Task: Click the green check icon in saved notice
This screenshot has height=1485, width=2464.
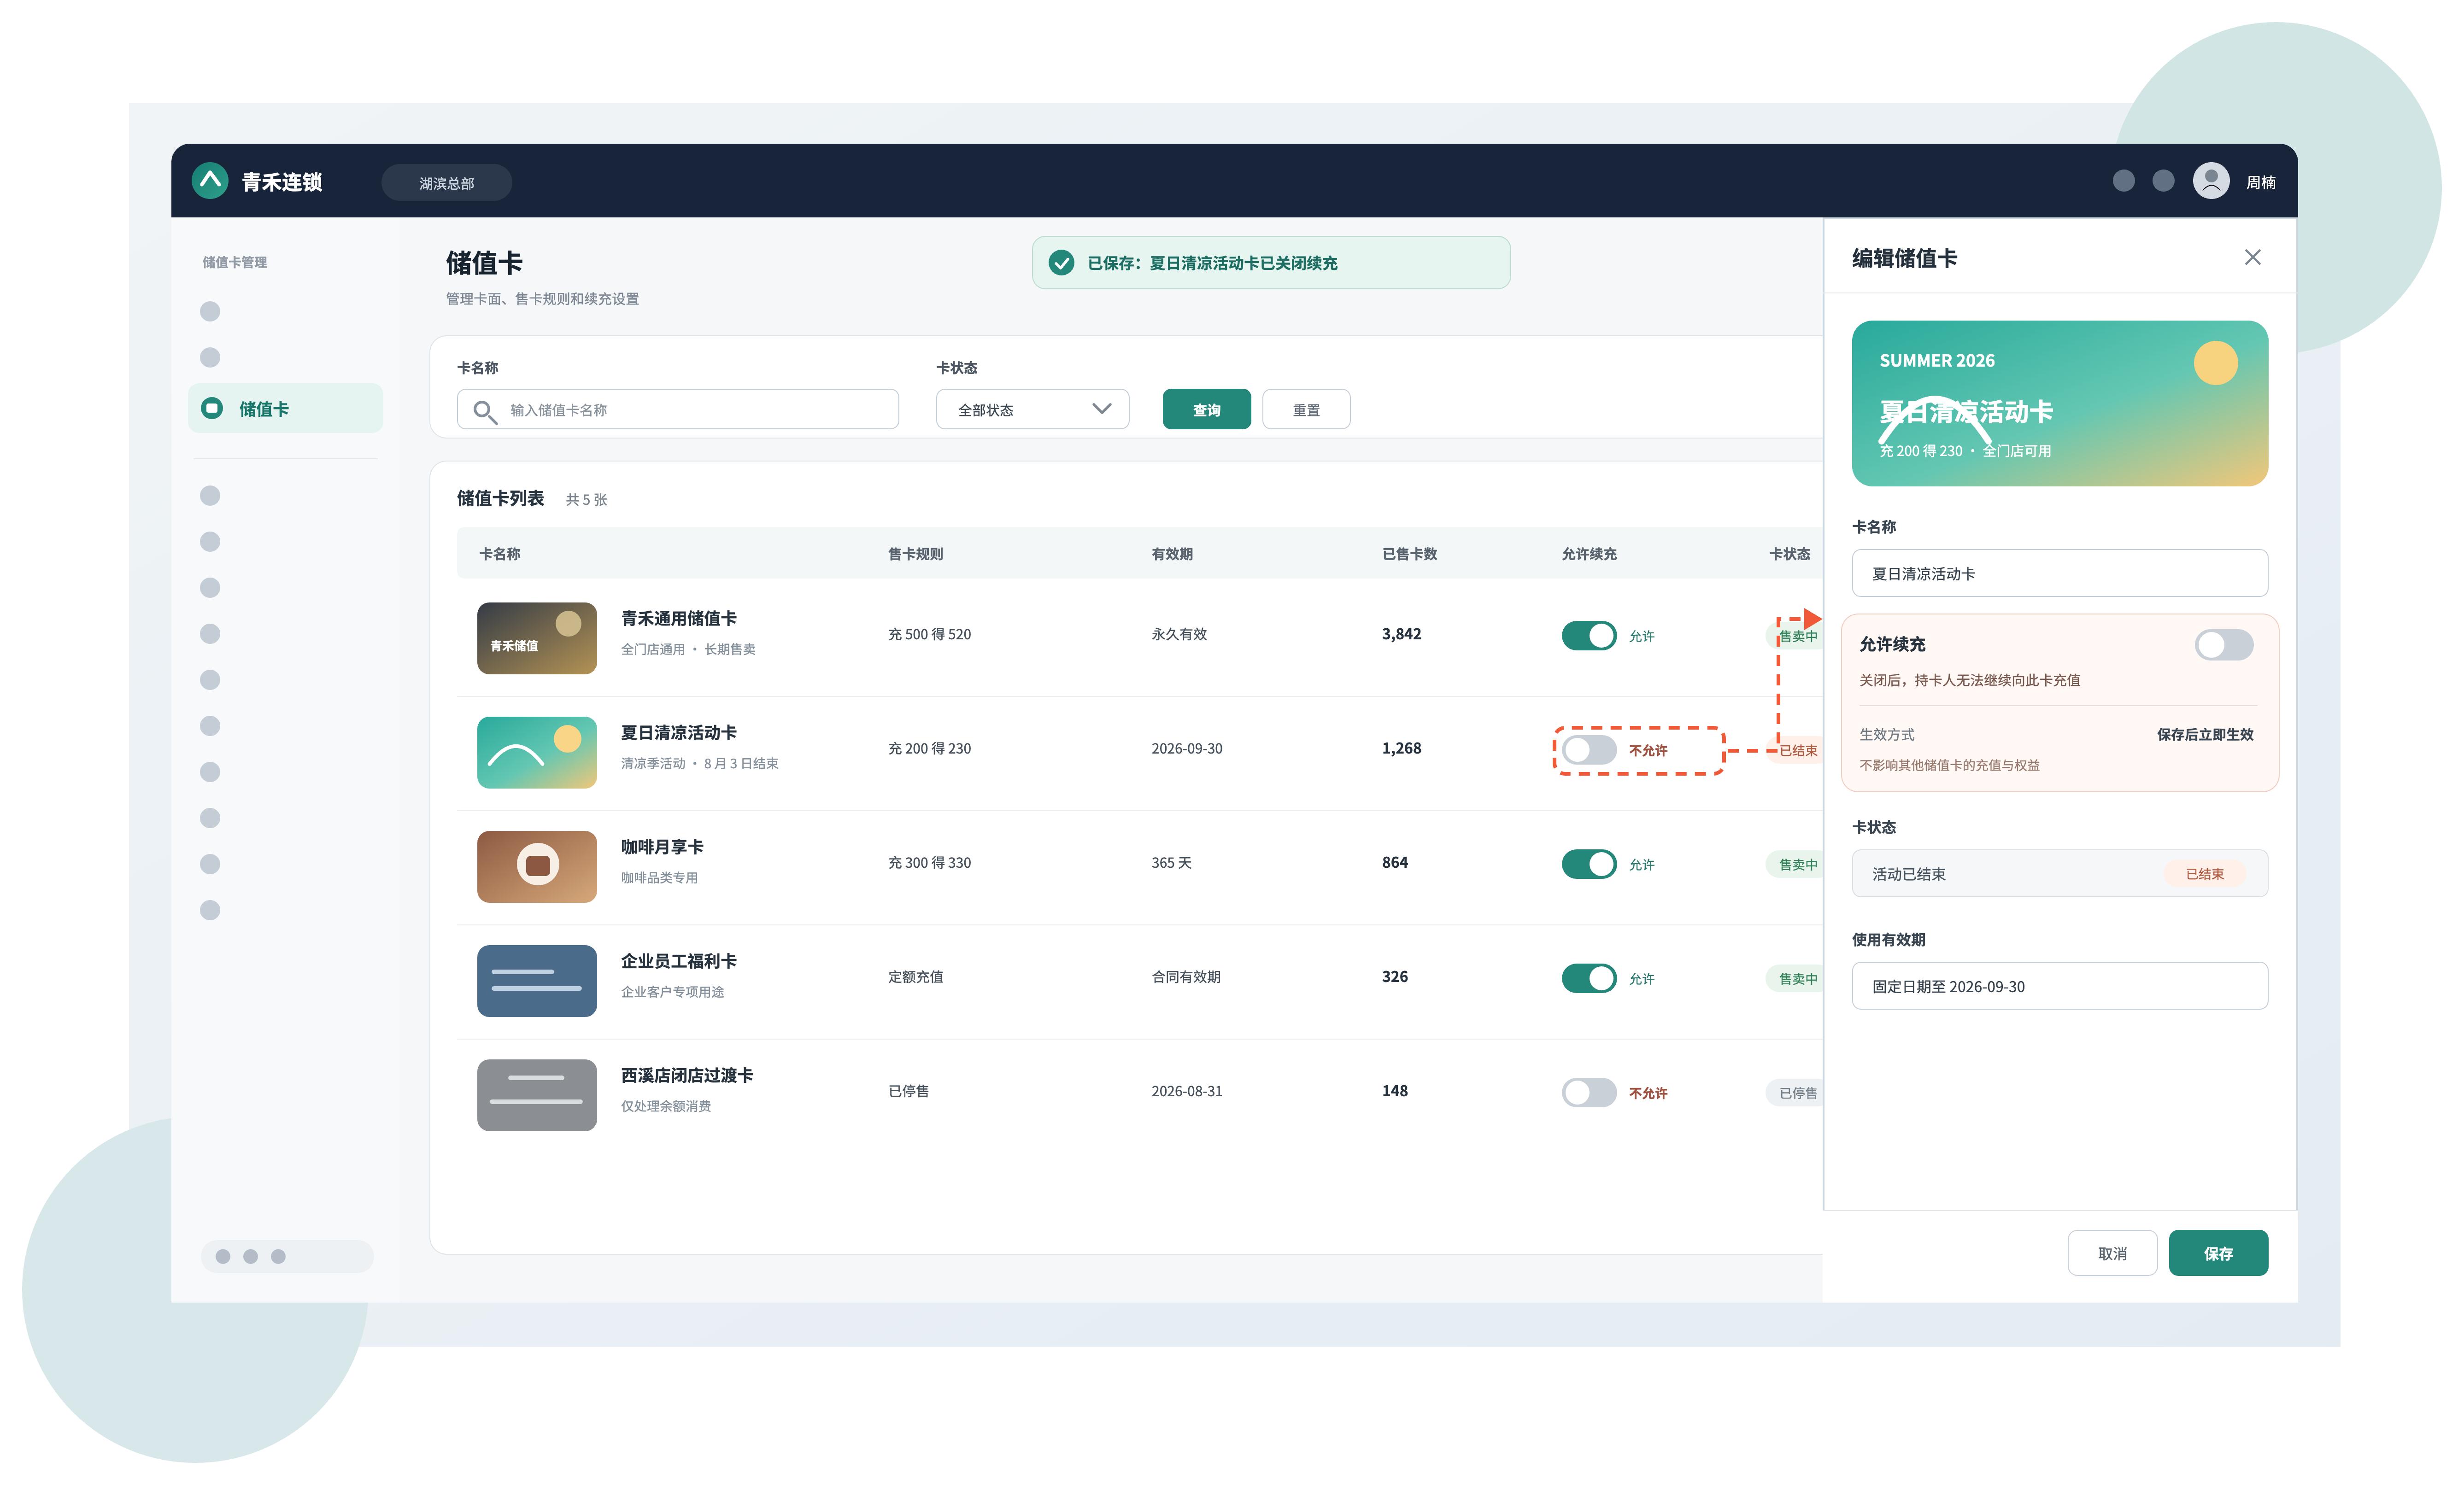Action: point(1061,263)
